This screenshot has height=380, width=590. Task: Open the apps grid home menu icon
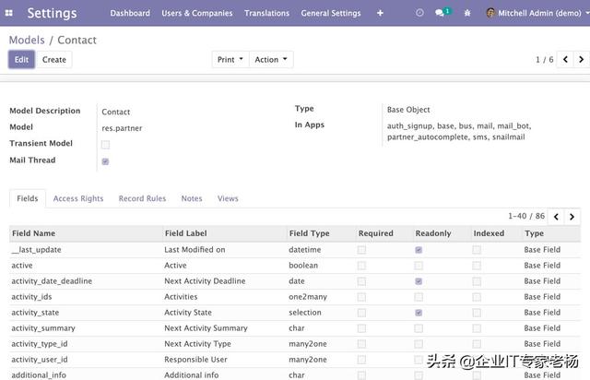point(9,13)
